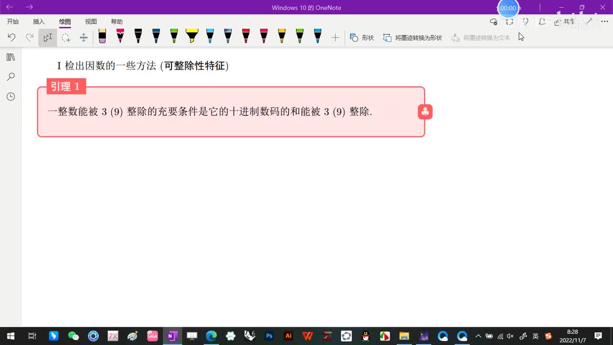613x345 pixels.
Task: Show the notebooks navigation pane
Action: (x=11, y=57)
